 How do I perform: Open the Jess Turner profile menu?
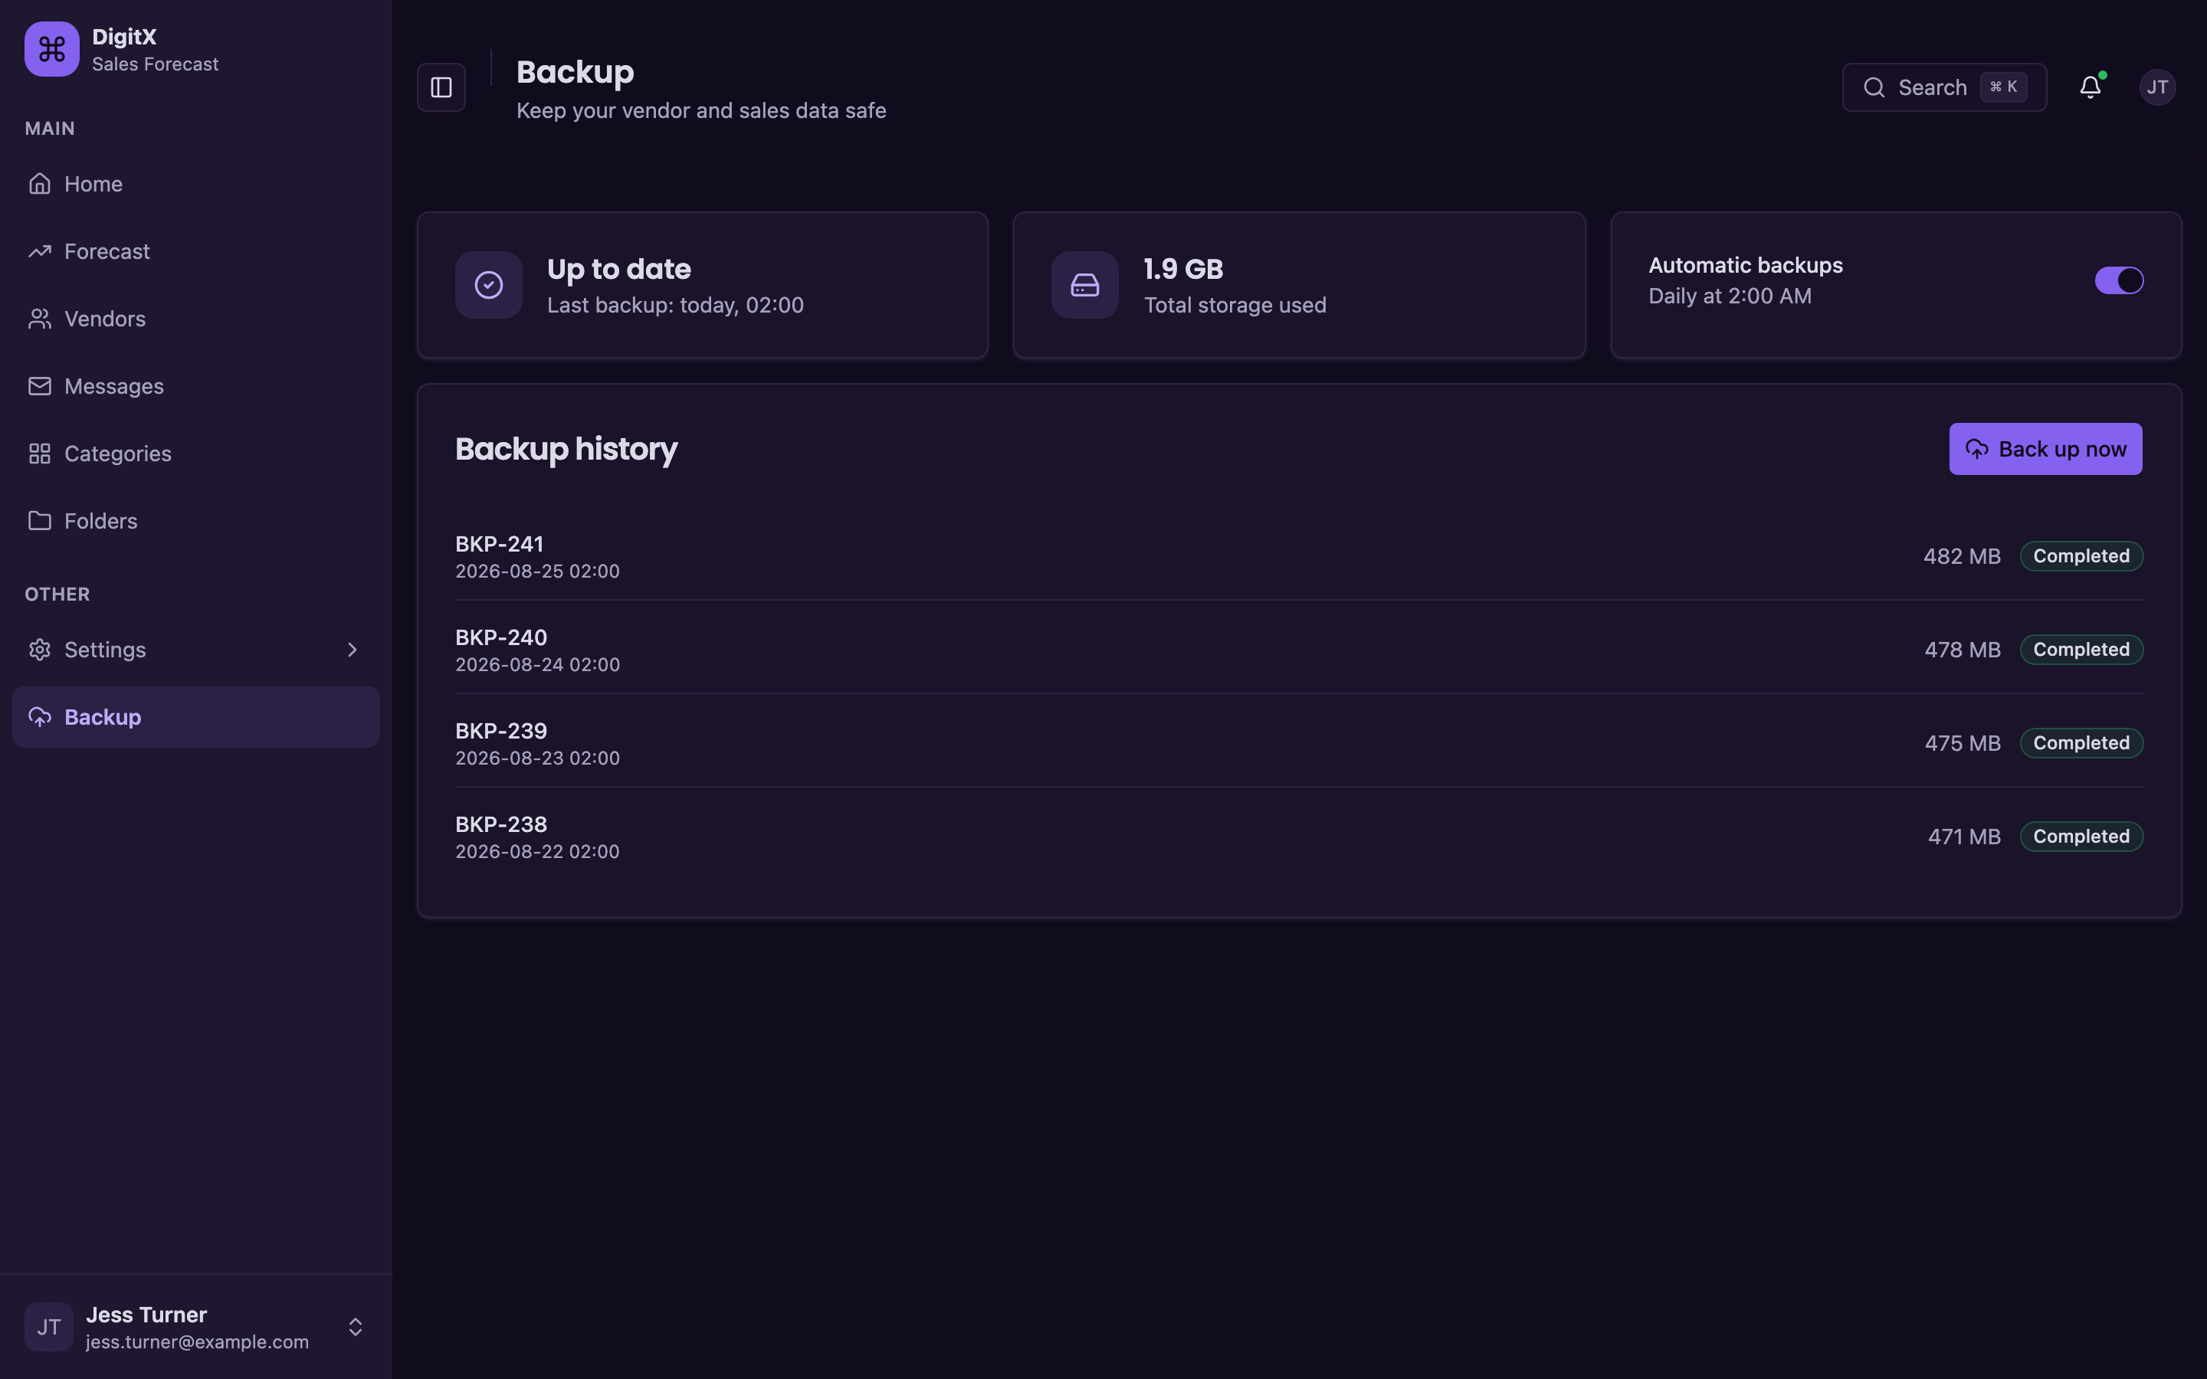tap(196, 1327)
